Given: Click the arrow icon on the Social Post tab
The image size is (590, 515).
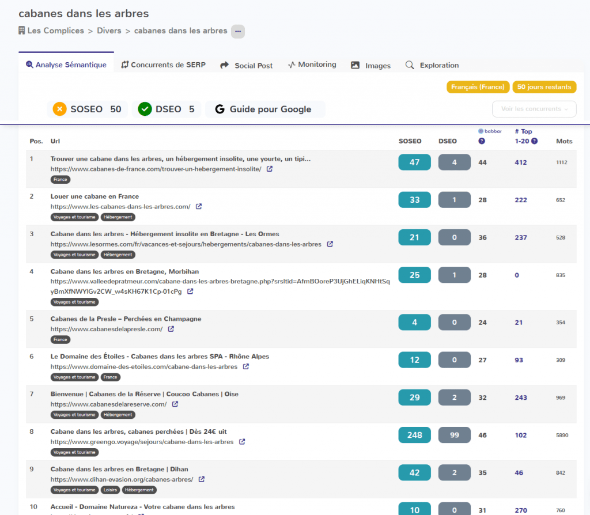Looking at the screenshot, I should pyautogui.click(x=225, y=65).
